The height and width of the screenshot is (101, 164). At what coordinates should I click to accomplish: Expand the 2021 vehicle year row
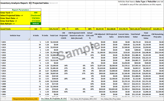pyautogui.click(x=1, y=53)
